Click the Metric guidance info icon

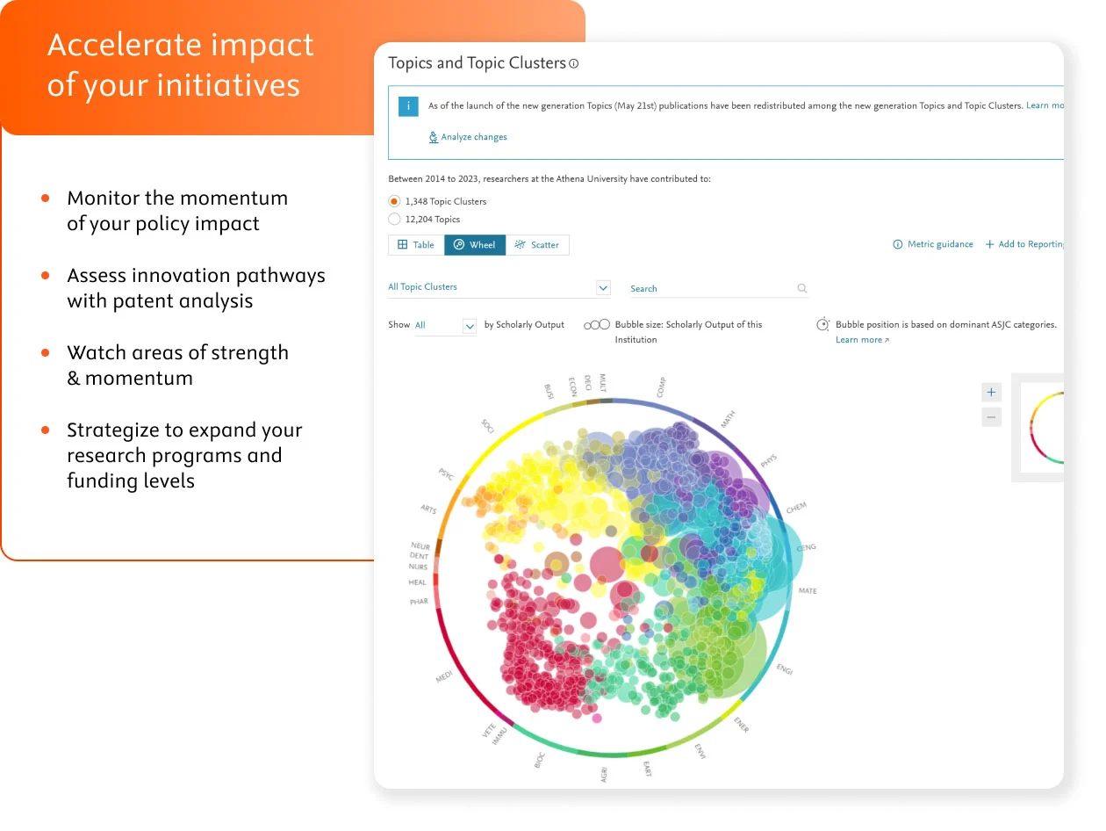tap(898, 244)
